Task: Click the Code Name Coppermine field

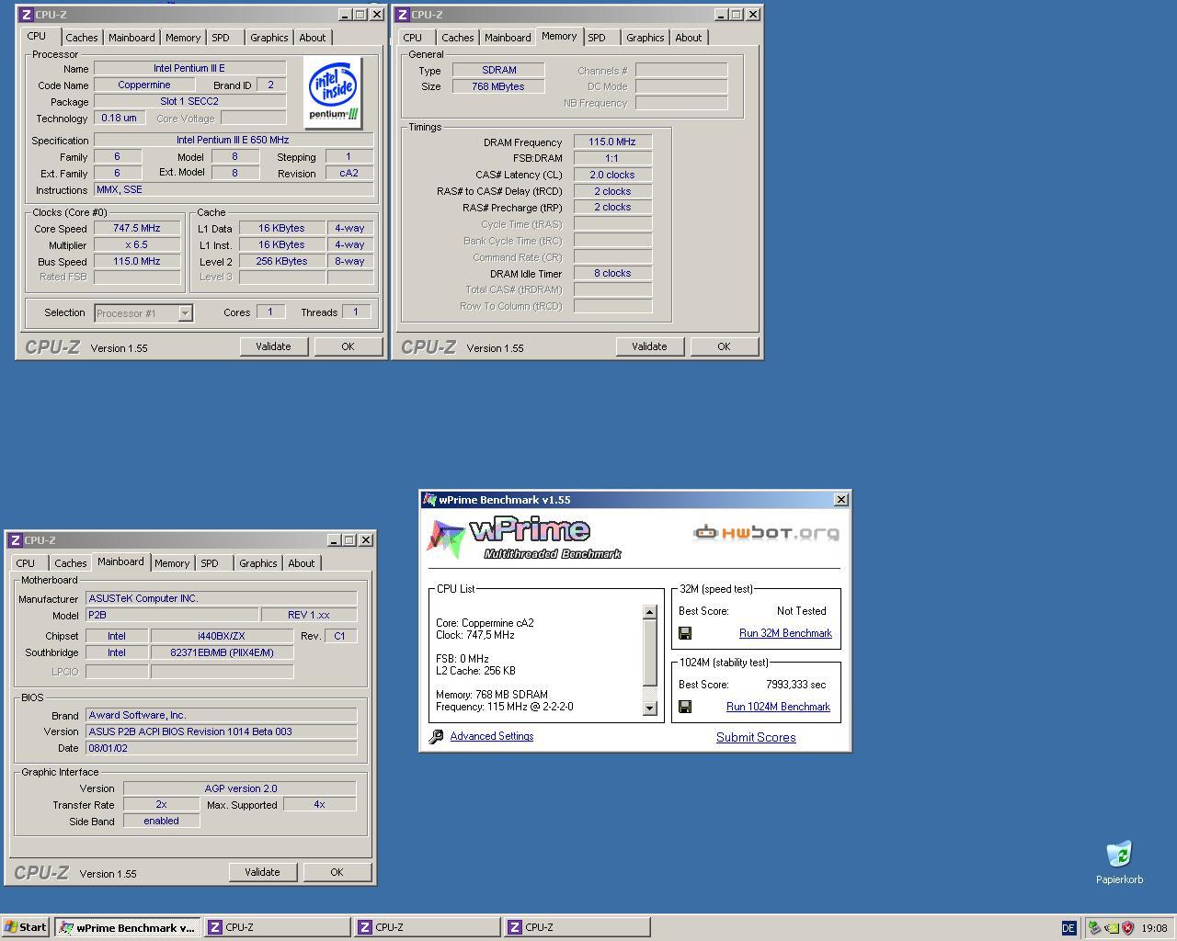Action: coord(144,85)
